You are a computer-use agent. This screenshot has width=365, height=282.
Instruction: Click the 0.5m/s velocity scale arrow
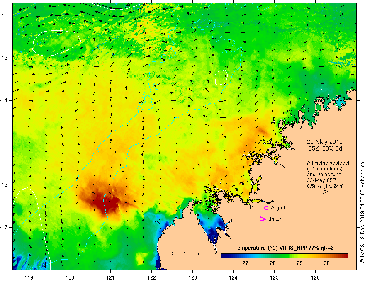(x=320, y=192)
